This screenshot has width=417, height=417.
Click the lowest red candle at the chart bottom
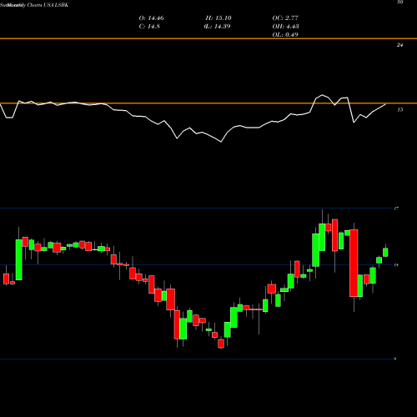(221, 344)
